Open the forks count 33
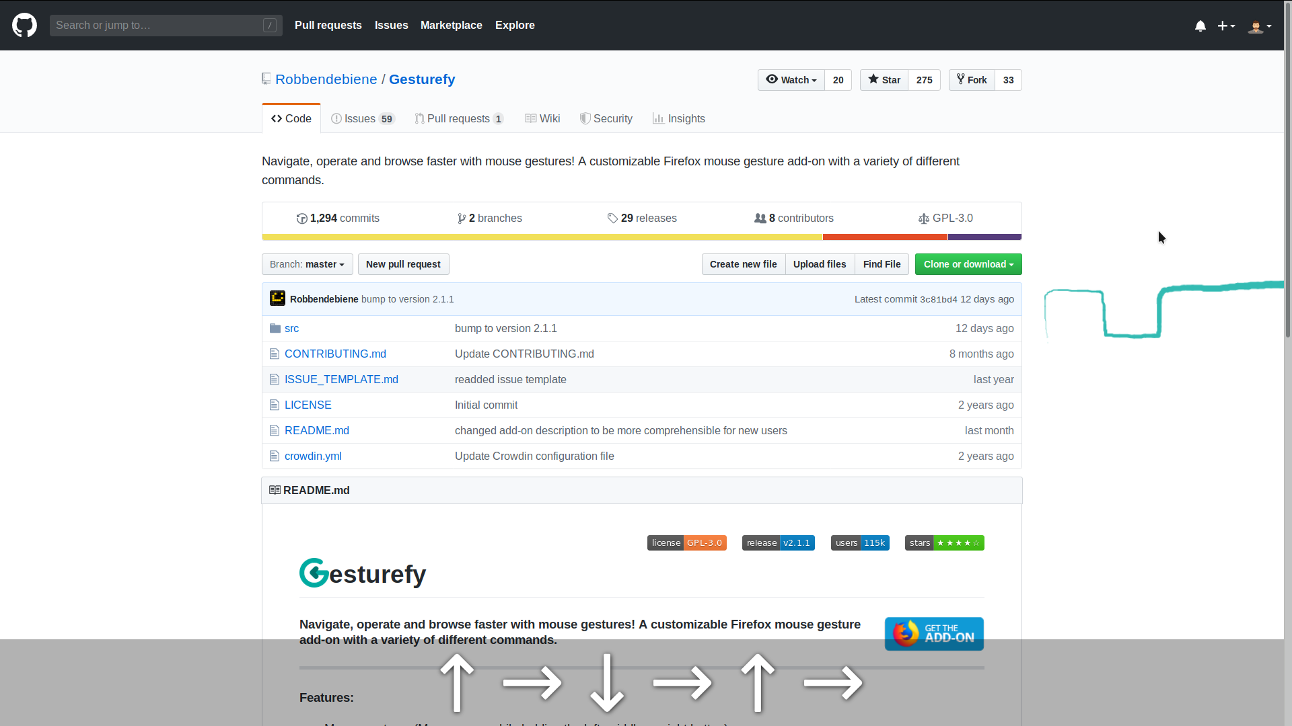 click(1008, 80)
